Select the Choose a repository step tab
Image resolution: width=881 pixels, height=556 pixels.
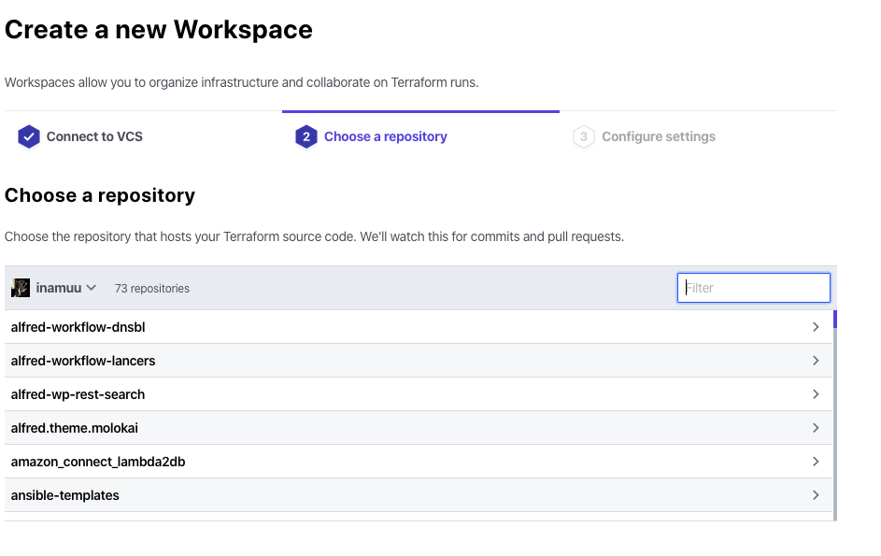[x=385, y=136]
